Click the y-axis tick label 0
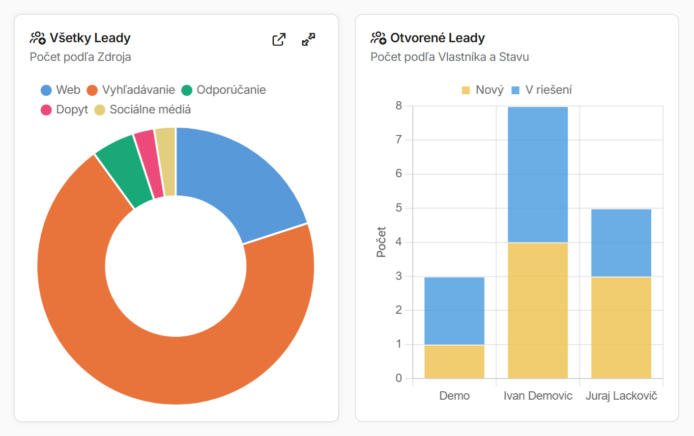The width and height of the screenshot is (694, 436). pos(399,378)
